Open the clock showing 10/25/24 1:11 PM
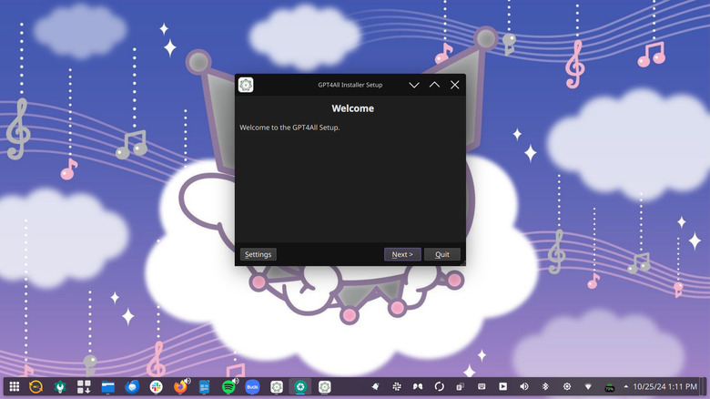 coord(664,387)
